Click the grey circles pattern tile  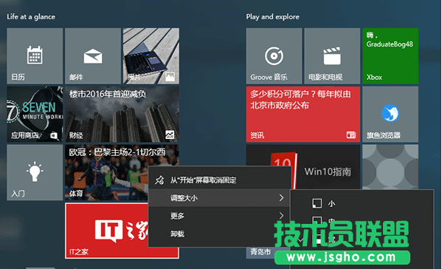pyautogui.click(x=390, y=167)
